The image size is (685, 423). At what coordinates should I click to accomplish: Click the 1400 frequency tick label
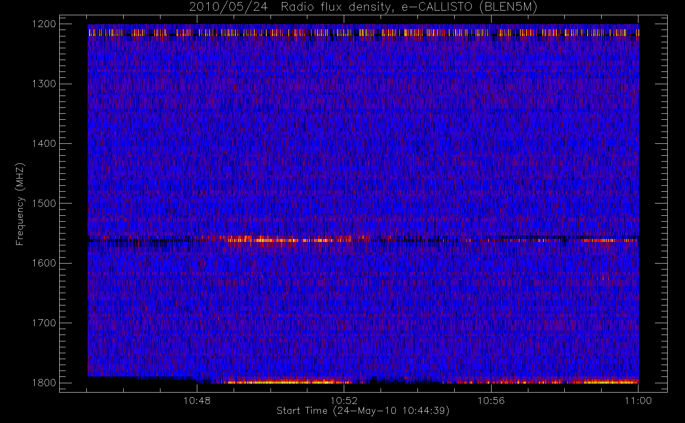point(44,144)
